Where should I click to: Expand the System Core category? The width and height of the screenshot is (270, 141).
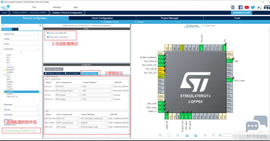(21, 34)
